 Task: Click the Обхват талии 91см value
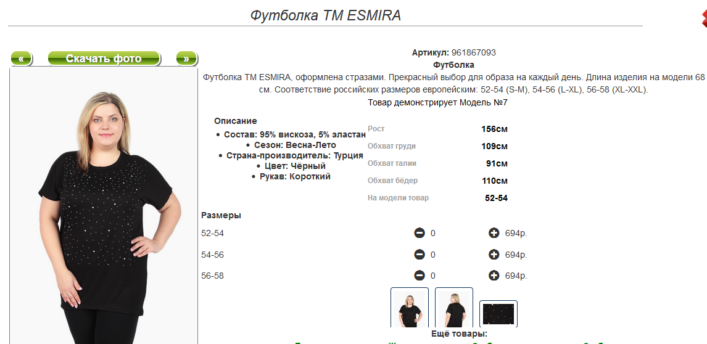click(x=497, y=163)
